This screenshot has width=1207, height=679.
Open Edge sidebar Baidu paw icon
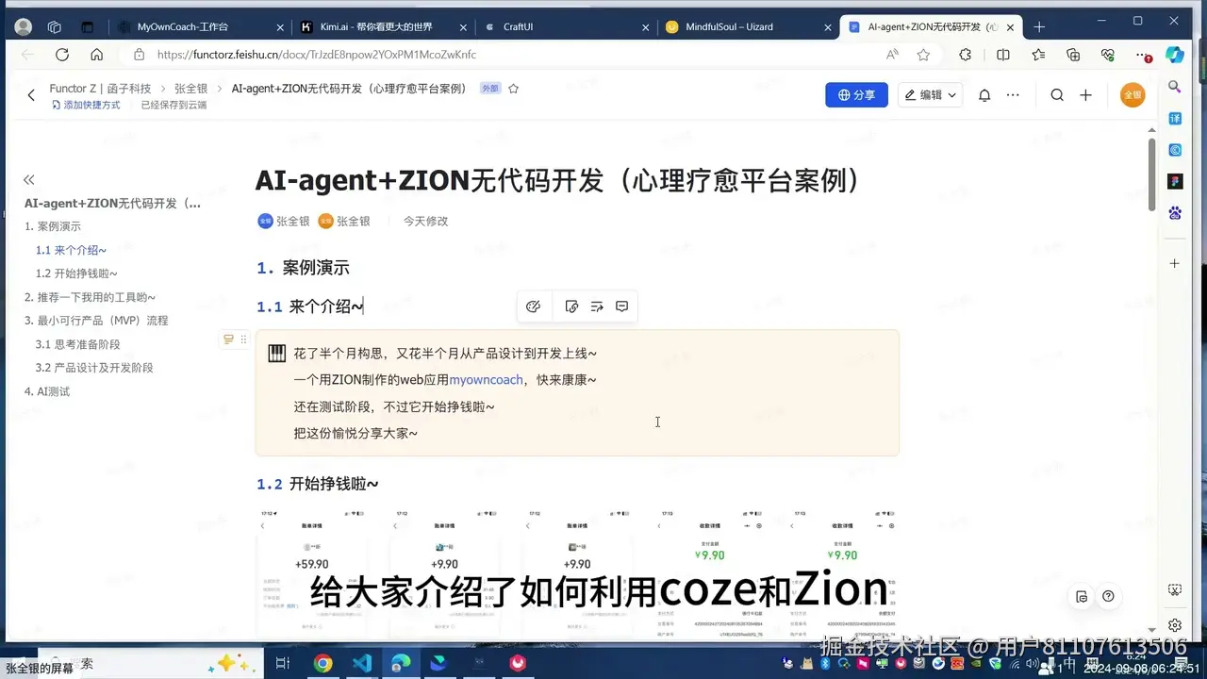[1175, 213]
